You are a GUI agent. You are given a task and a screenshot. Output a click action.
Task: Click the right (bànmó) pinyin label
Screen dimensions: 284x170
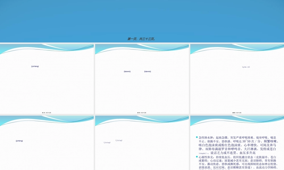[x=148, y=71]
